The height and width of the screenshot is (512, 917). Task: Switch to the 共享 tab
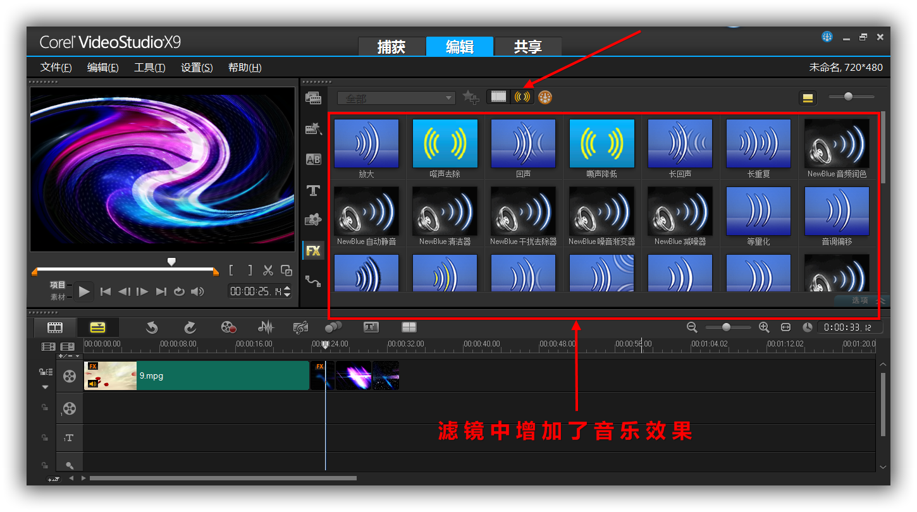528,47
